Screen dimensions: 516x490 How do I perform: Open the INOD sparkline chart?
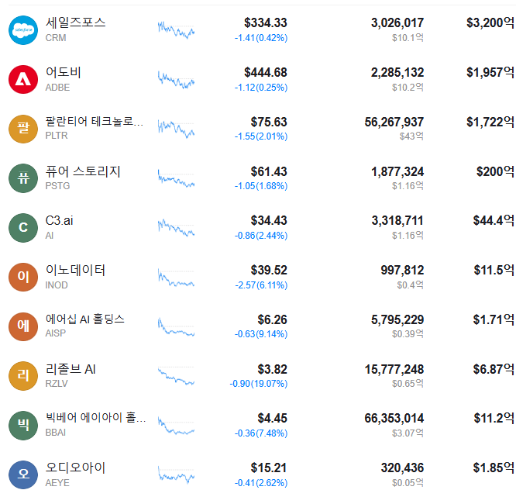tap(176, 277)
